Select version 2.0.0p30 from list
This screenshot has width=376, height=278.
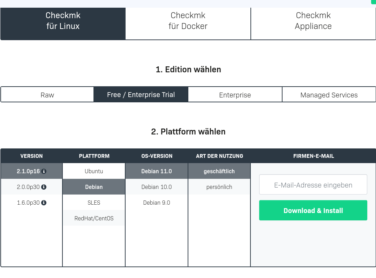click(28, 187)
